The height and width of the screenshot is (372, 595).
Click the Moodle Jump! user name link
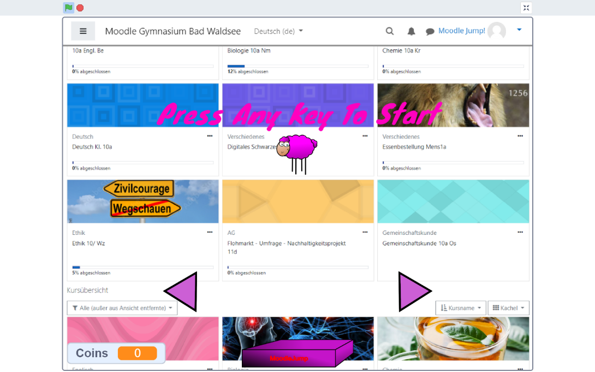pyautogui.click(x=461, y=31)
